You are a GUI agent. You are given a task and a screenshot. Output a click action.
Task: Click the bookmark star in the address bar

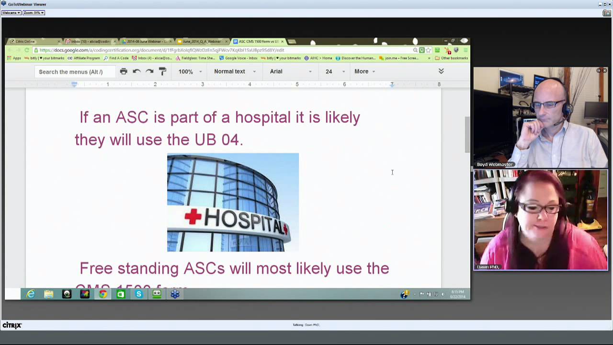coord(429,50)
